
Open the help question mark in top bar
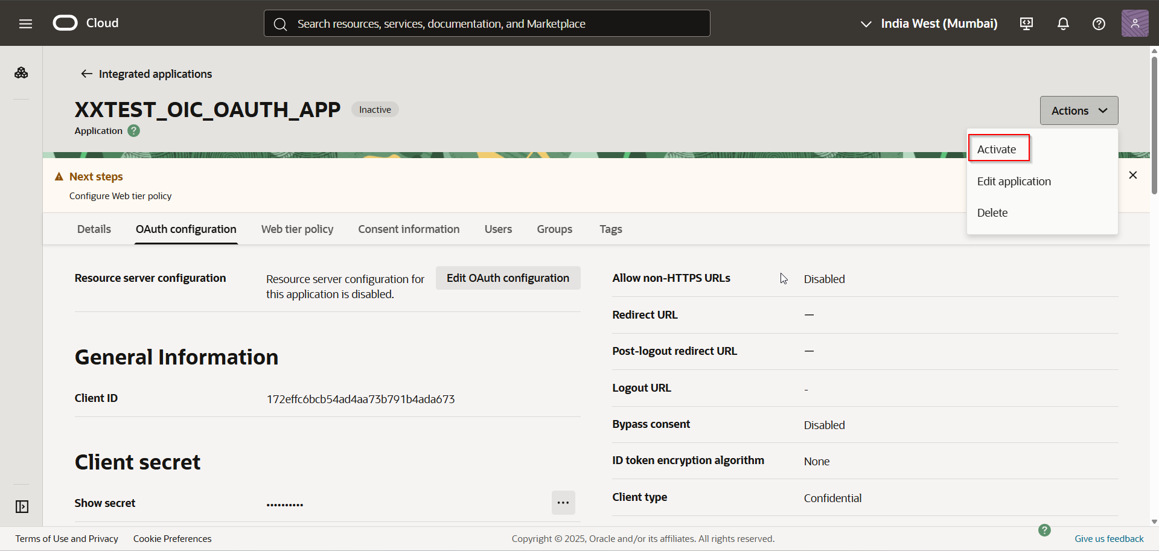1098,24
